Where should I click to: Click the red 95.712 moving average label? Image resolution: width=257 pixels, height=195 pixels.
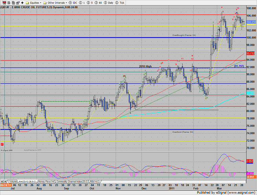click(250, 53)
